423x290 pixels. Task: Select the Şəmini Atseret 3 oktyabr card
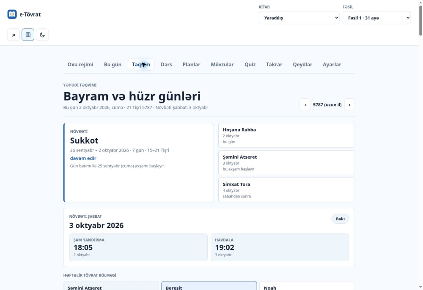point(286,163)
